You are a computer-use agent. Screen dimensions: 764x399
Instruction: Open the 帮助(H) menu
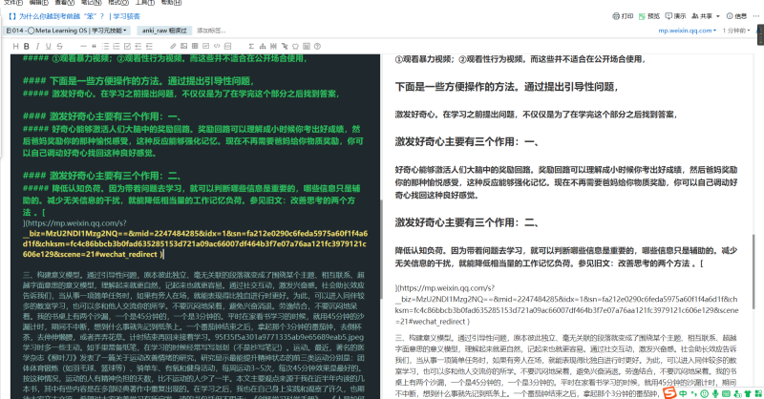click(x=171, y=3)
